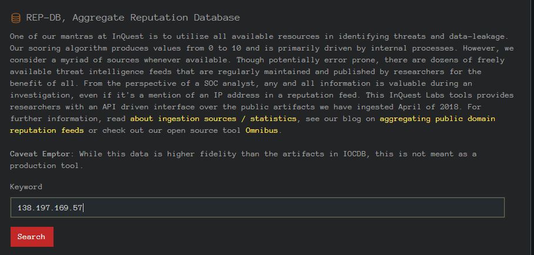The width and height of the screenshot is (534, 255).
Task: Click the 138.197.169.57 text in the field
Action: coord(50,207)
